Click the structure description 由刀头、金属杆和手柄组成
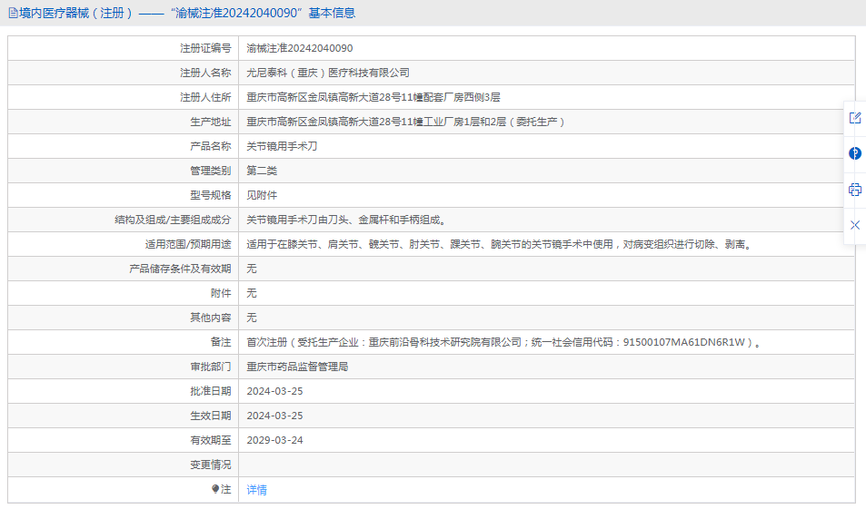This screenshot has width=866, height=509. [347, 220]
